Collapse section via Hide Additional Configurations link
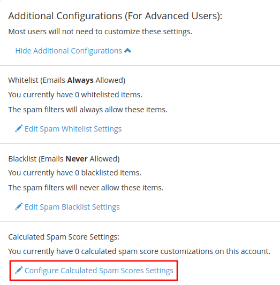Viewport: 280px width, 285px height. [73, 51]
